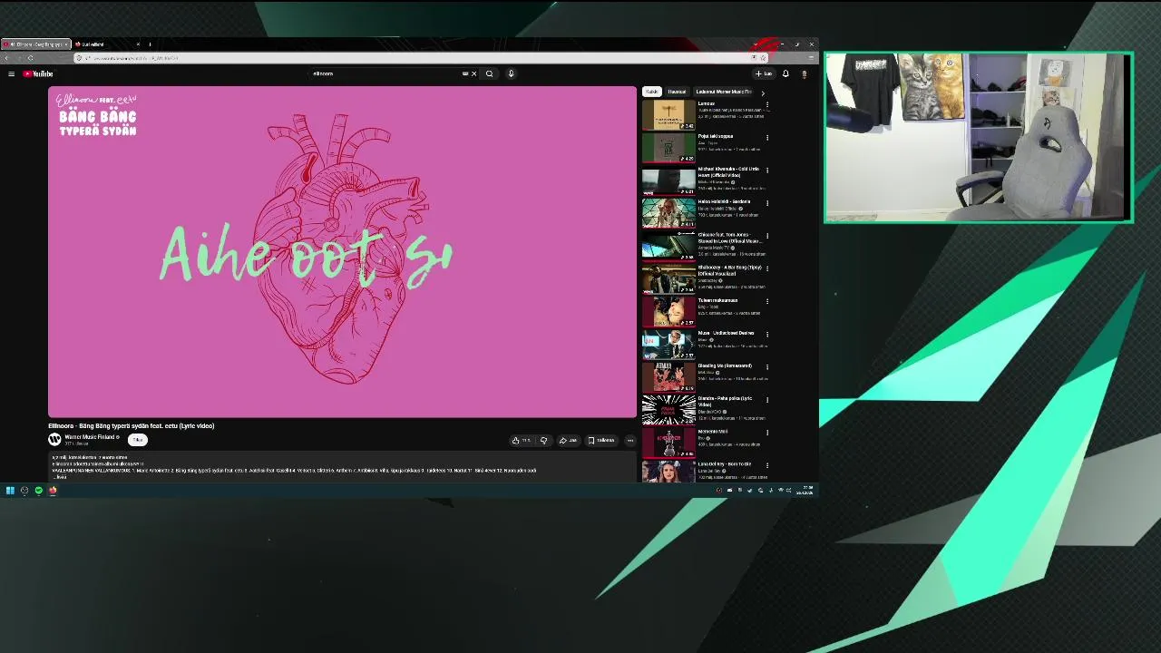Open more actions below the video
Image resolution: width=1161 pixels, height=653 pixels.
(630, 441)
